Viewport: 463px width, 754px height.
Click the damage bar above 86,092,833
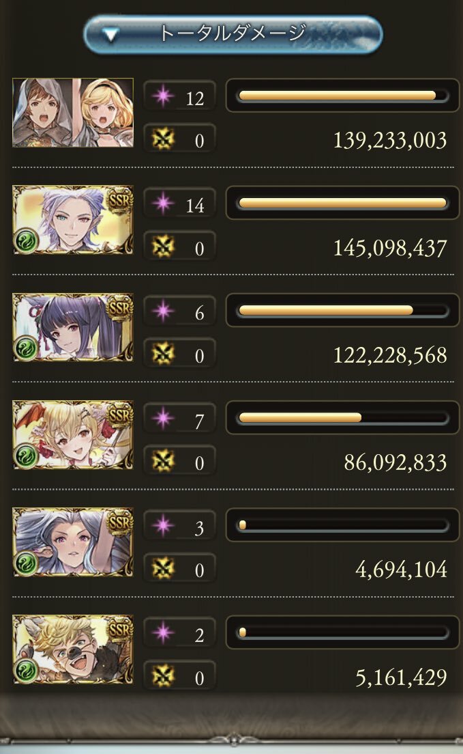tap(342, 418)
